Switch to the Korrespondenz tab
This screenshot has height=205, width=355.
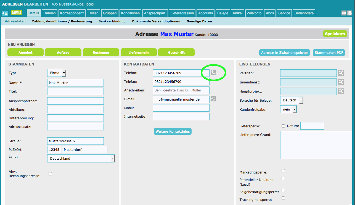coord(72,13)
